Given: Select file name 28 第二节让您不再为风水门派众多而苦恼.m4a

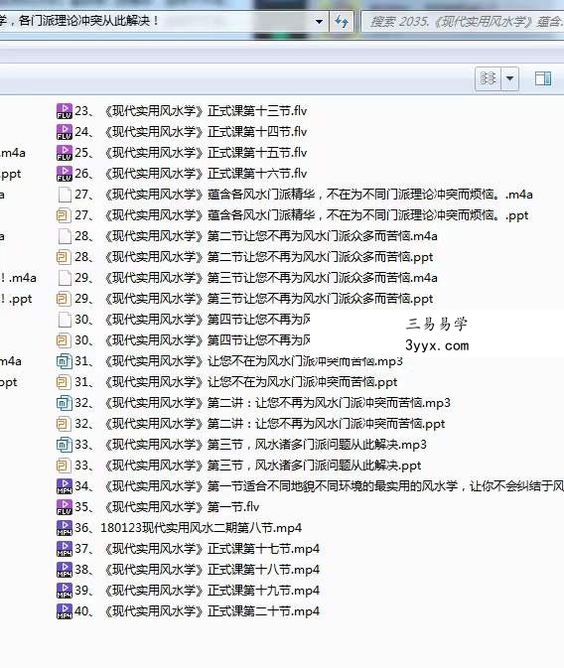Looking at the screenshot, I should [256, 236].
